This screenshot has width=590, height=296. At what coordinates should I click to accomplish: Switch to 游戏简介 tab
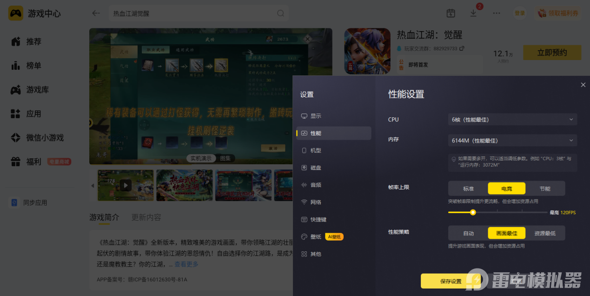[104, 217]
